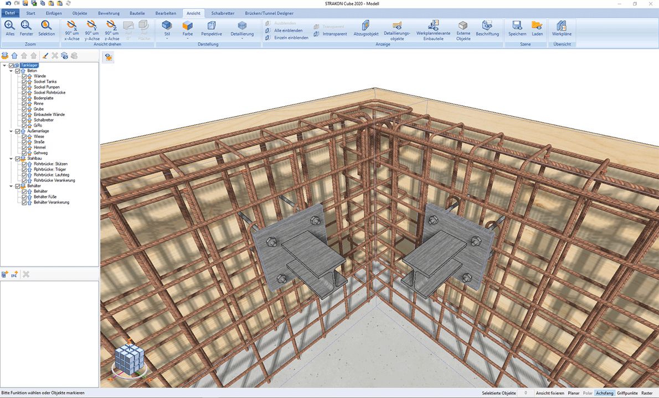Show Externe Objekte
Image resolution: width=659 pixels, height=398 pixels.
(x=463, y=27)
